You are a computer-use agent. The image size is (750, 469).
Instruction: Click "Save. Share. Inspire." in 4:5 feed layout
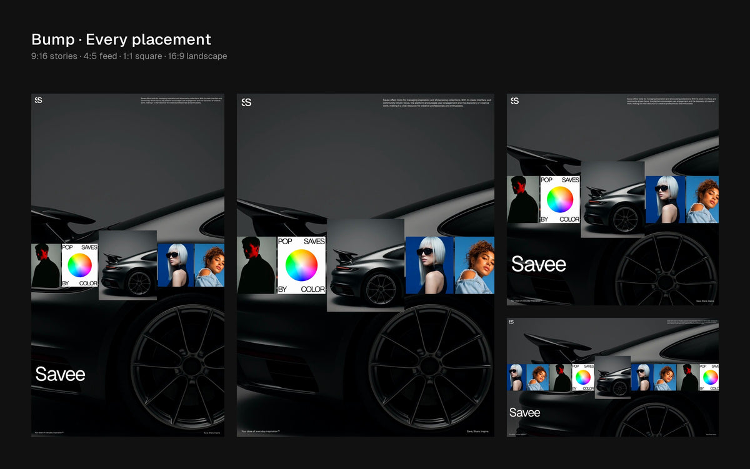(477, 431)
